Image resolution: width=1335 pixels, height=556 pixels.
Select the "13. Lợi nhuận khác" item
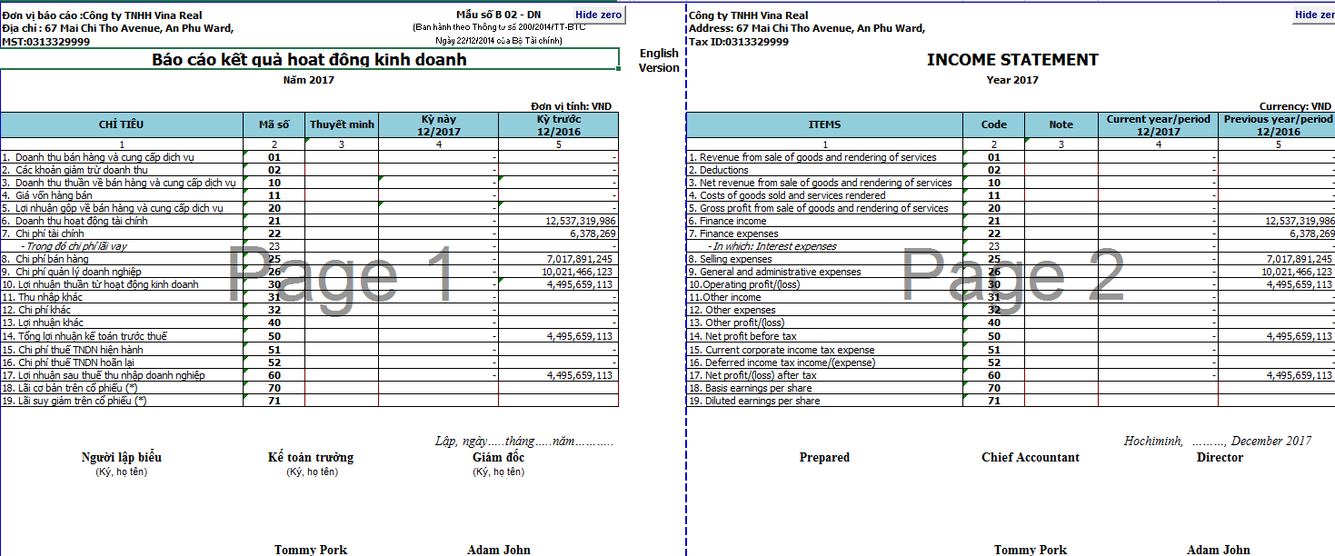point(43,323)
